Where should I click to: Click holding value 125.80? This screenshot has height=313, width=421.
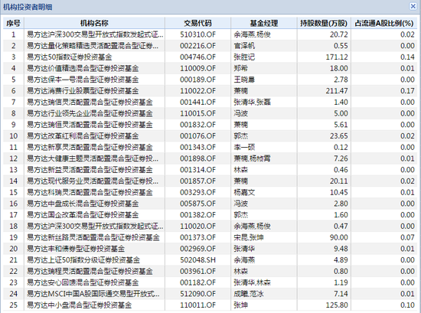click(x=337, y=305)
